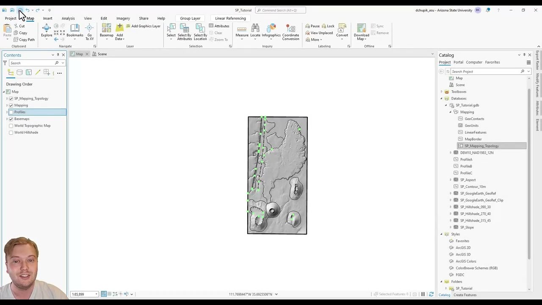Uncheck the SP_Mapping_Topology layer
The image size is (542, 305).
click(x=11, y=99)
